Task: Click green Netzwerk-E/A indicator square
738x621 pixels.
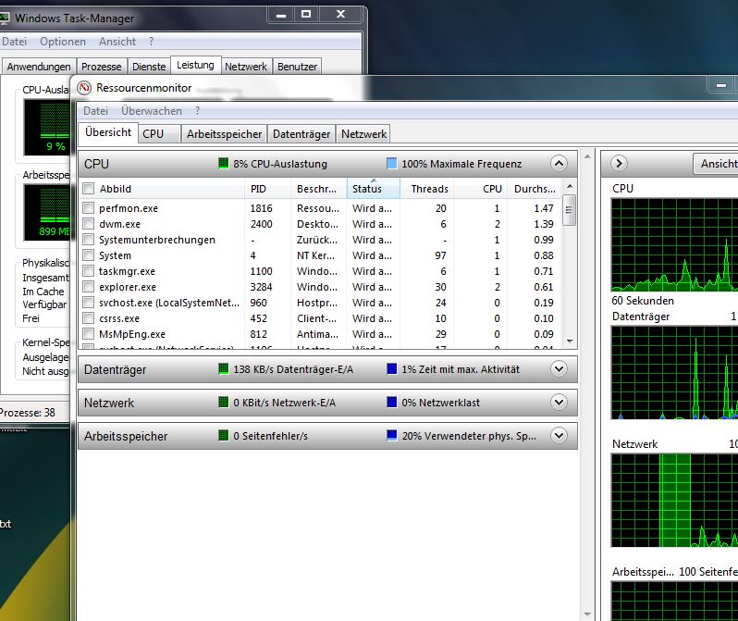Action: click(223, 403)
